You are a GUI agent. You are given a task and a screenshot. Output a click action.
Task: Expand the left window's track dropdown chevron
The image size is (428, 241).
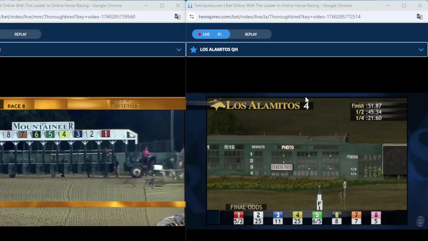pos(179,50)
